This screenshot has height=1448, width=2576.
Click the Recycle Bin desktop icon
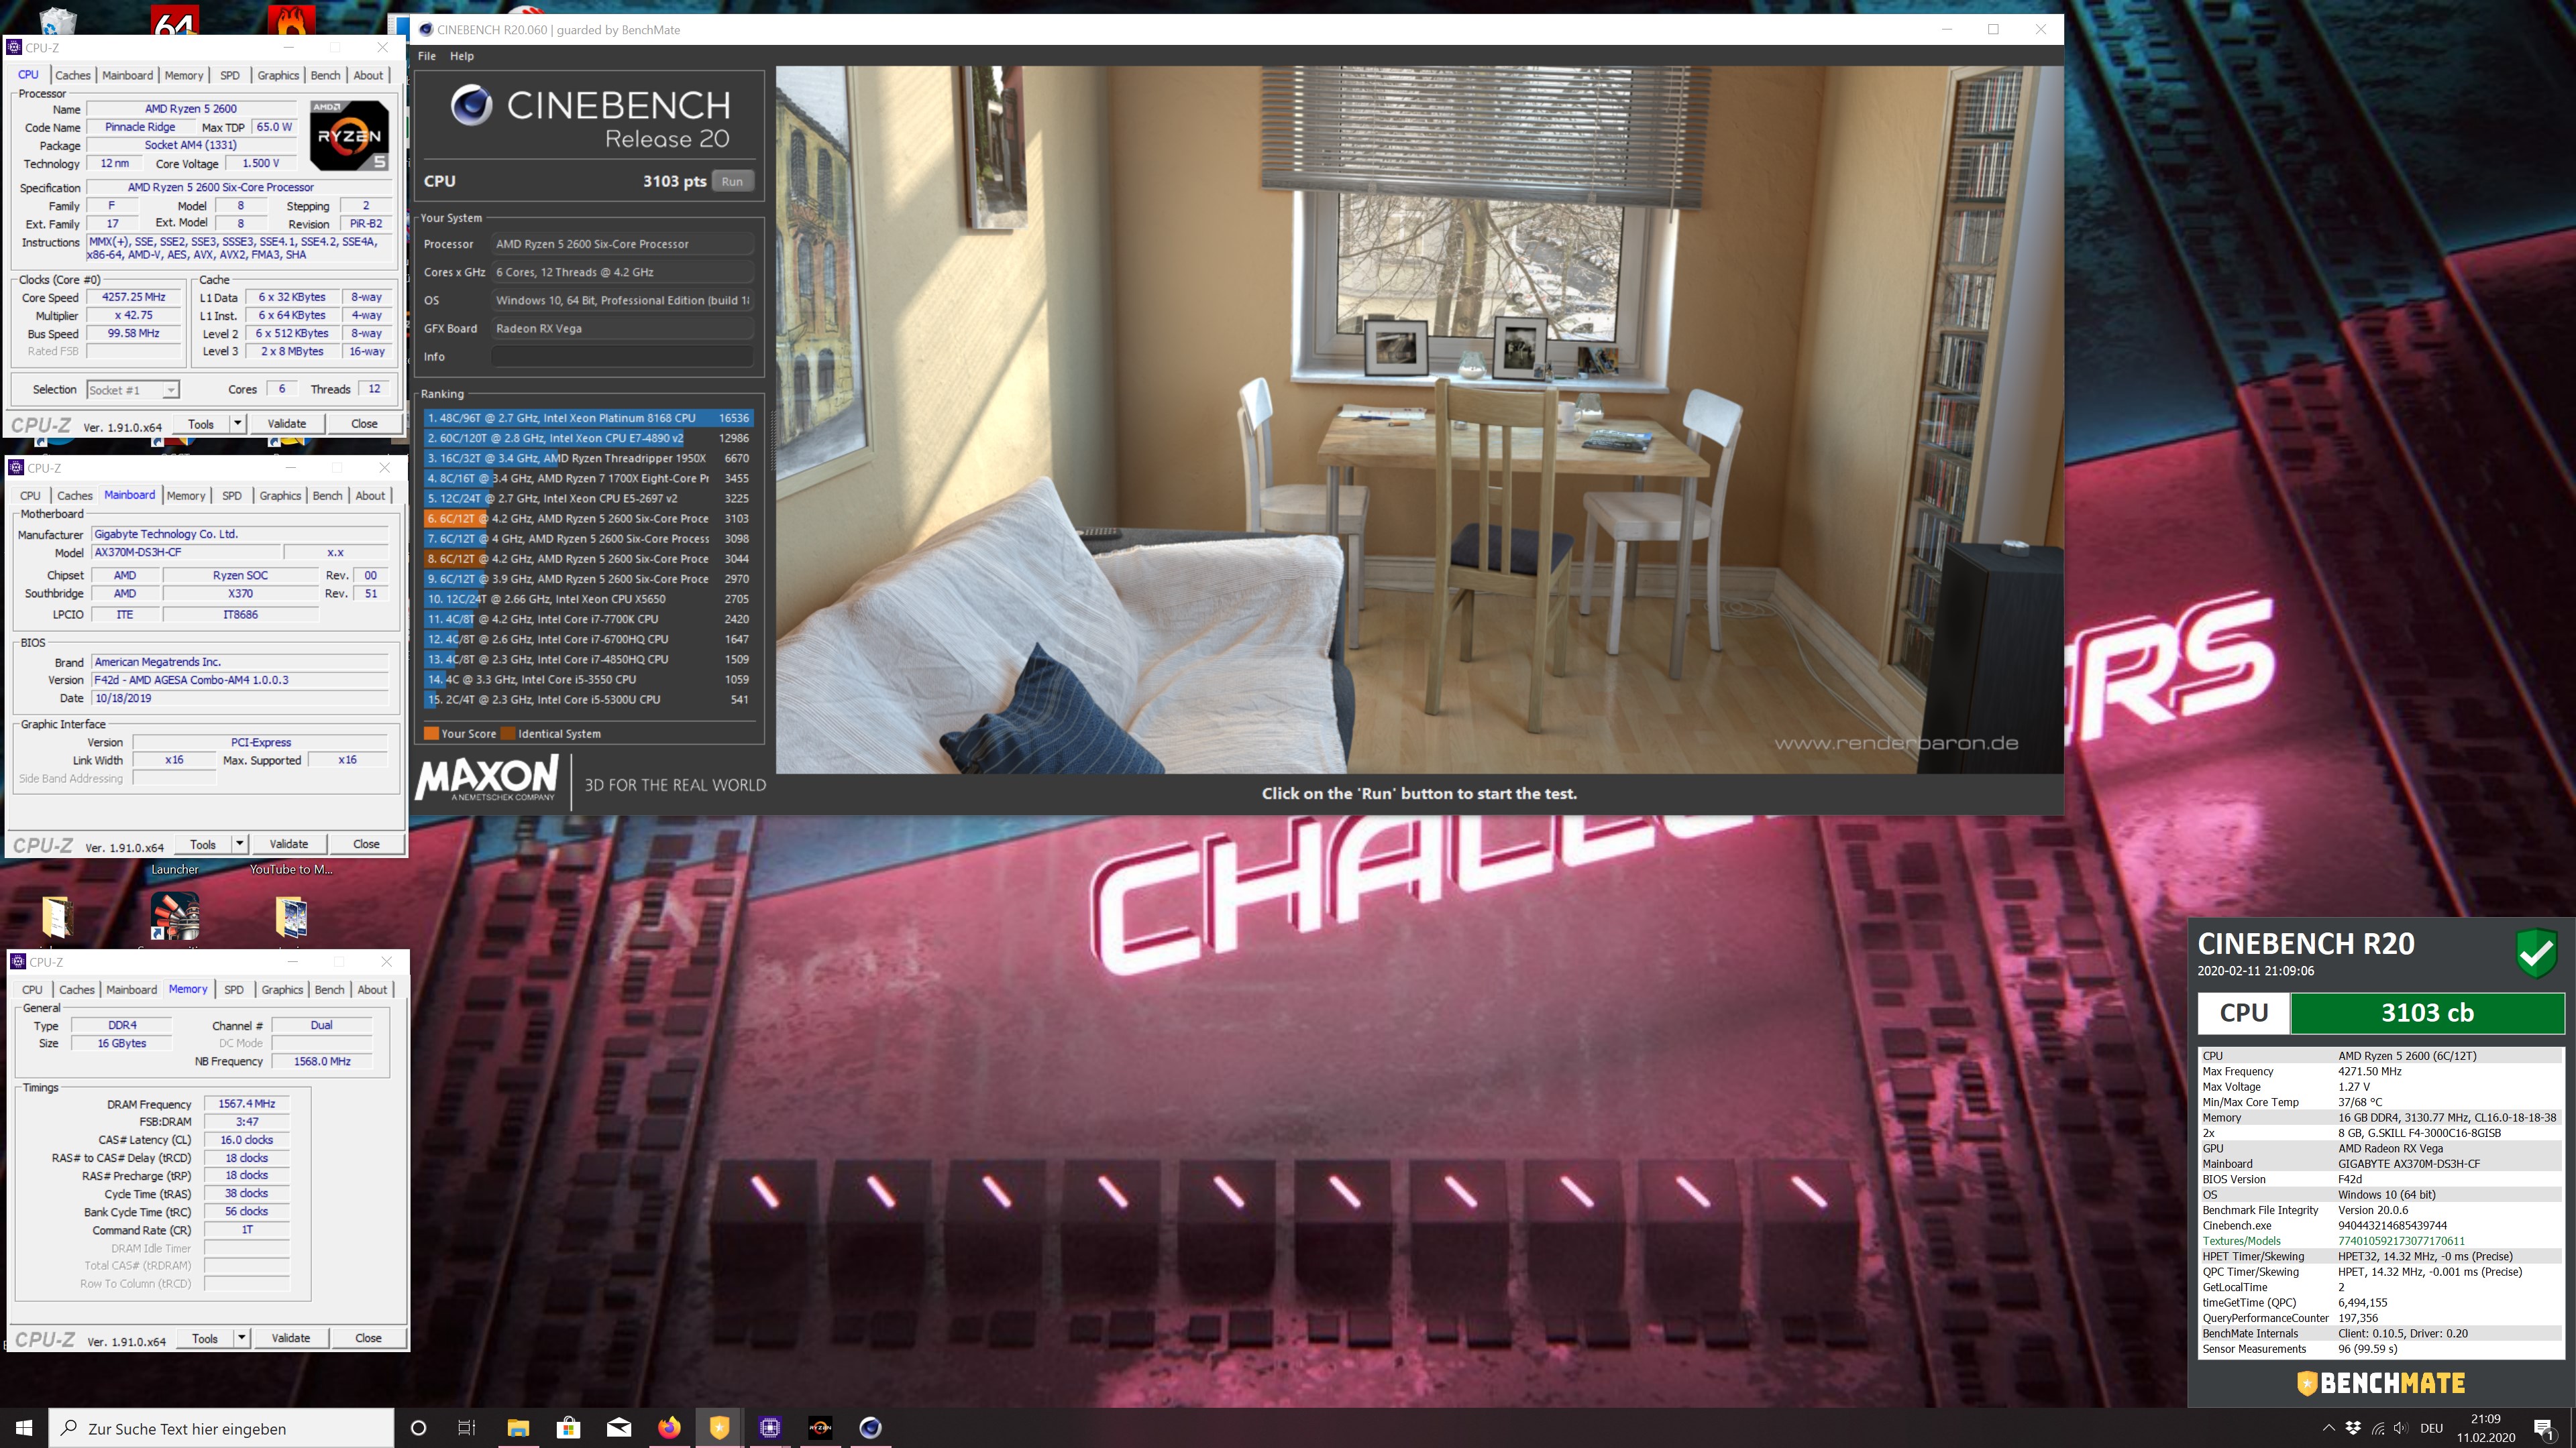pos(57,20)
